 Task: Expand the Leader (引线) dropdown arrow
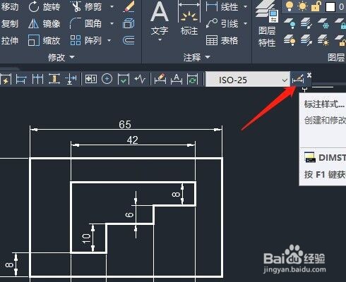246,23
